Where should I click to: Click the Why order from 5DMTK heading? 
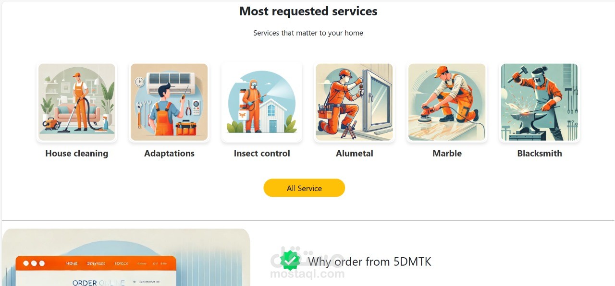click(369, 262)
